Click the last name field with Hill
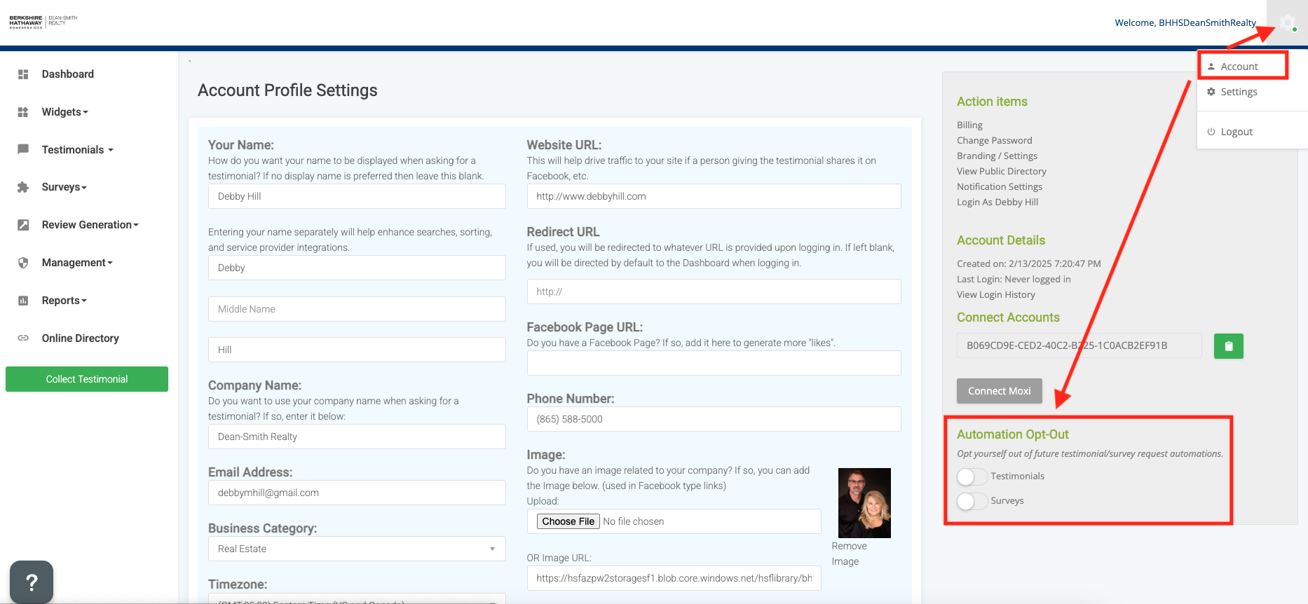 pyautogui.click(x=357, y=350)
